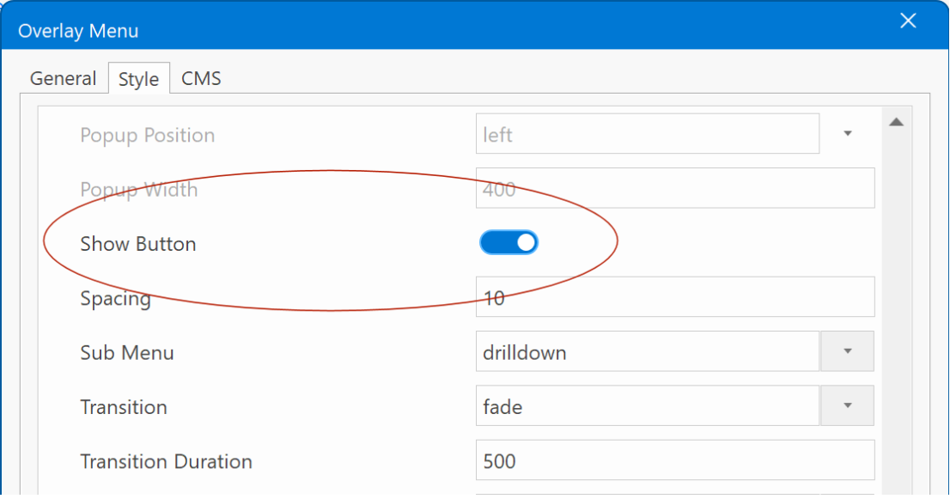Click the Transition Duration field

[x=675, y=460]
